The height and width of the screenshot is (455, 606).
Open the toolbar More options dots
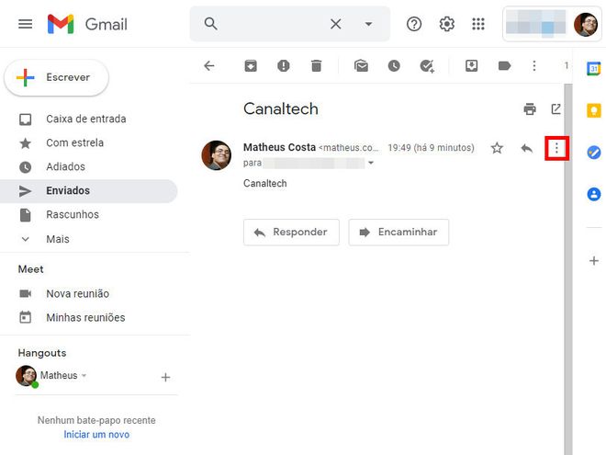coord(534,66)
